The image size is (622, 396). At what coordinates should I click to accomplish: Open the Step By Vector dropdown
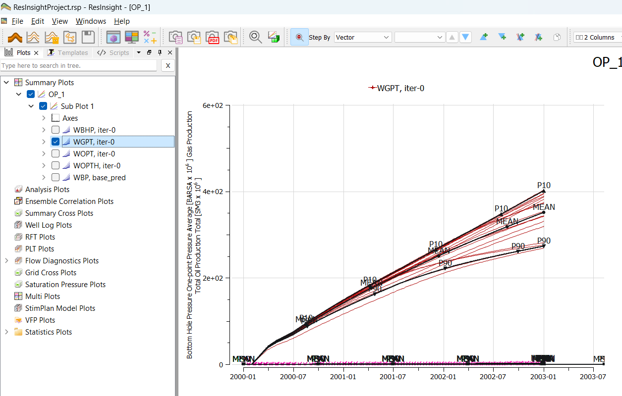[x=362, y=37]
